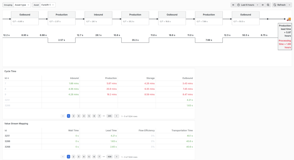294x160 pixels.
Task: Click the Value Stream Mapping panel title
Action: tap(16, 124)
